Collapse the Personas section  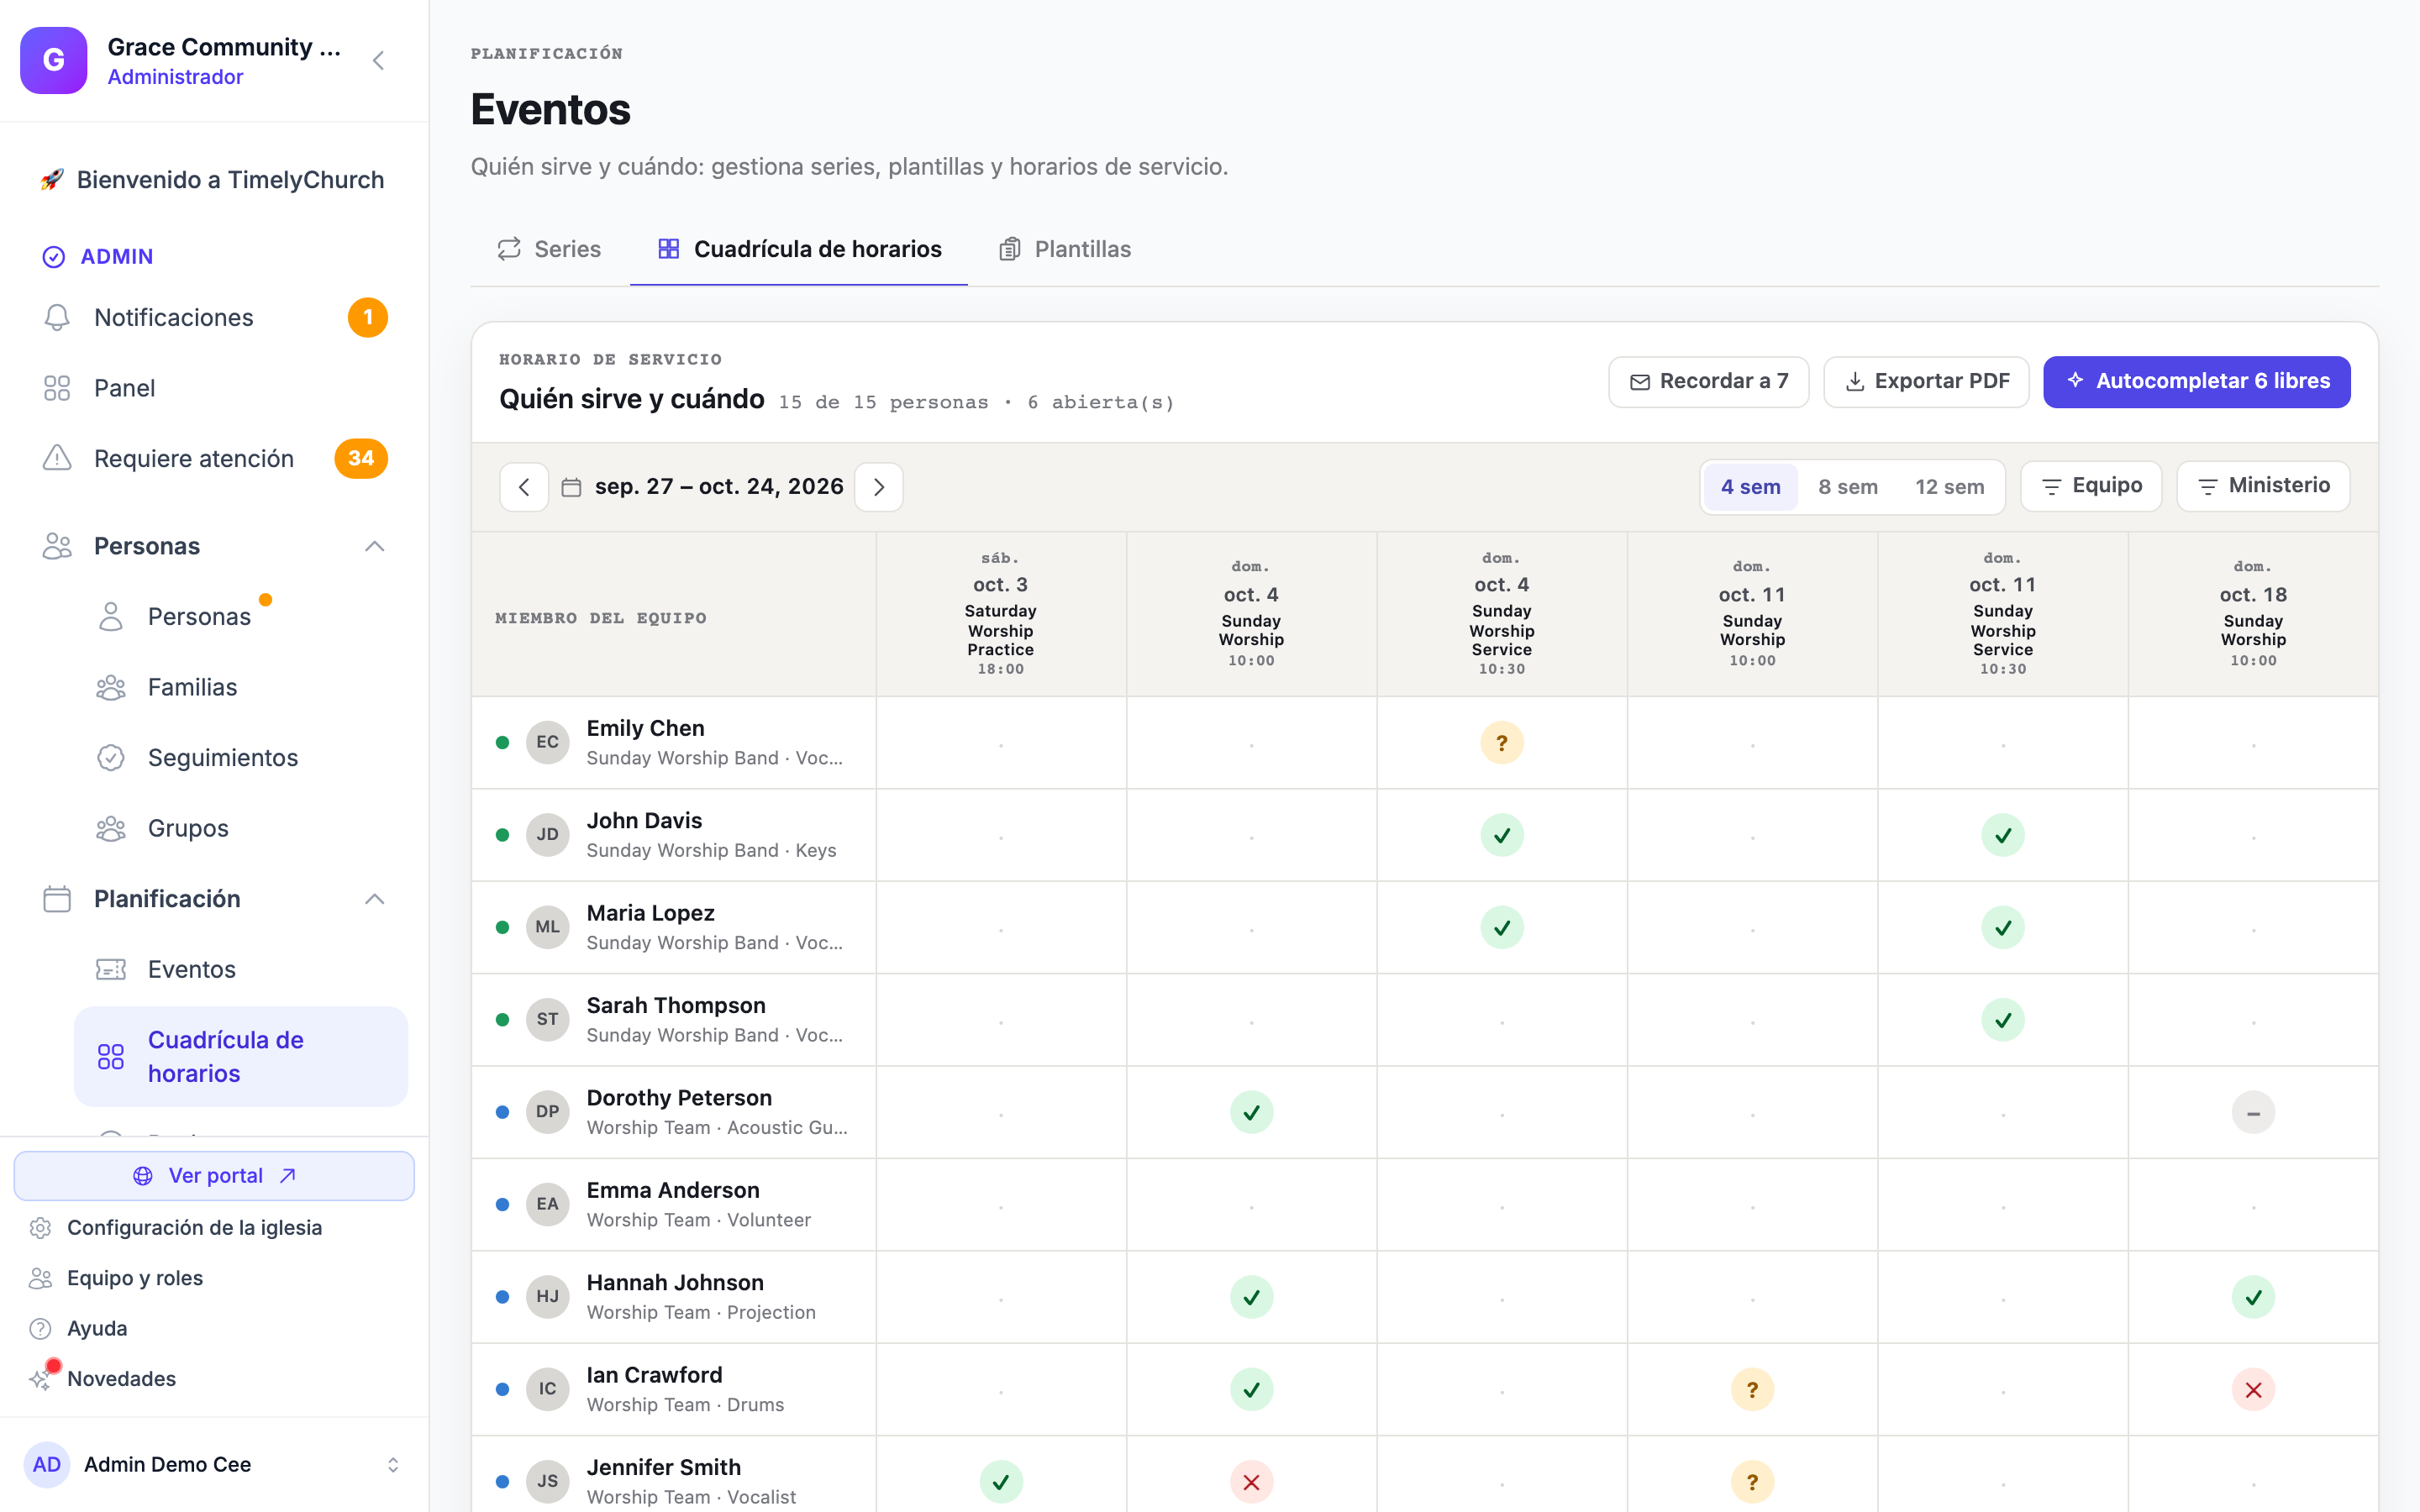[374, 546]
